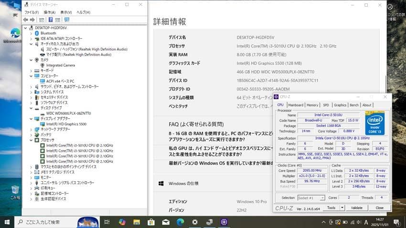Screen dimensions: 406x228
Task: Open the 表示(V) menu
Action: coord(66,12)
